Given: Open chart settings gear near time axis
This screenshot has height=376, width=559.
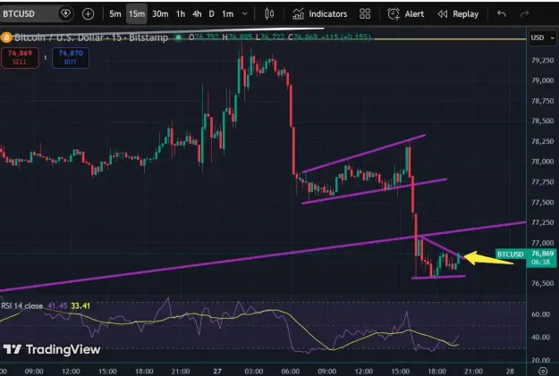Looking at the screenshot, I should 543,371.
